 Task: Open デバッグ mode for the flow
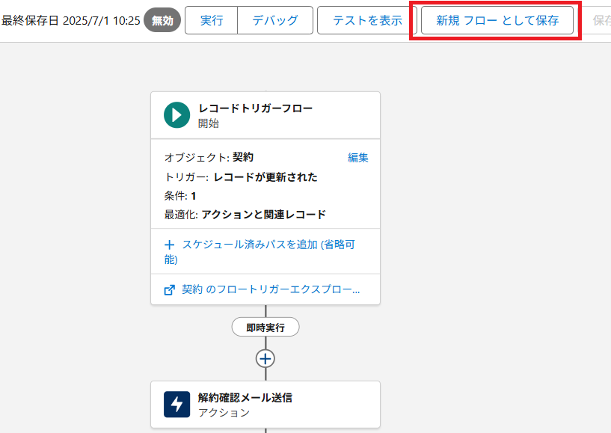(274, 21)
